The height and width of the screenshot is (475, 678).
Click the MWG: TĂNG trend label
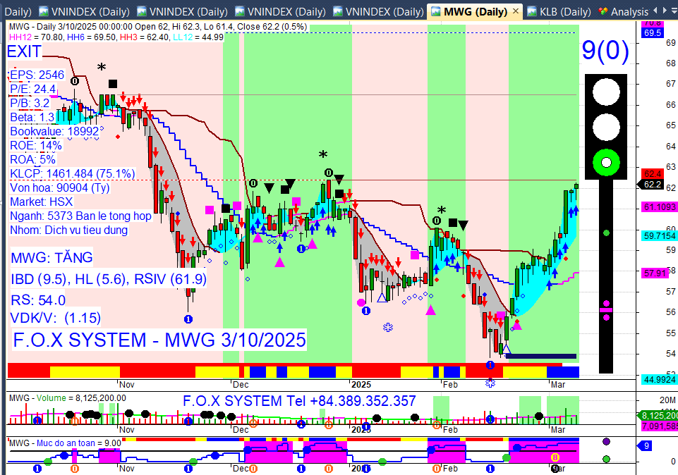point(52,258)
